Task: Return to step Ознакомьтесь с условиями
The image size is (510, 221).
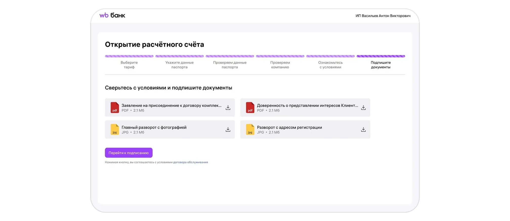Action: coord(330,65)
